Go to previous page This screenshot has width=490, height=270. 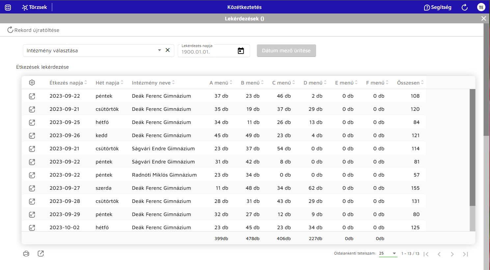click(x=439, y=254)
